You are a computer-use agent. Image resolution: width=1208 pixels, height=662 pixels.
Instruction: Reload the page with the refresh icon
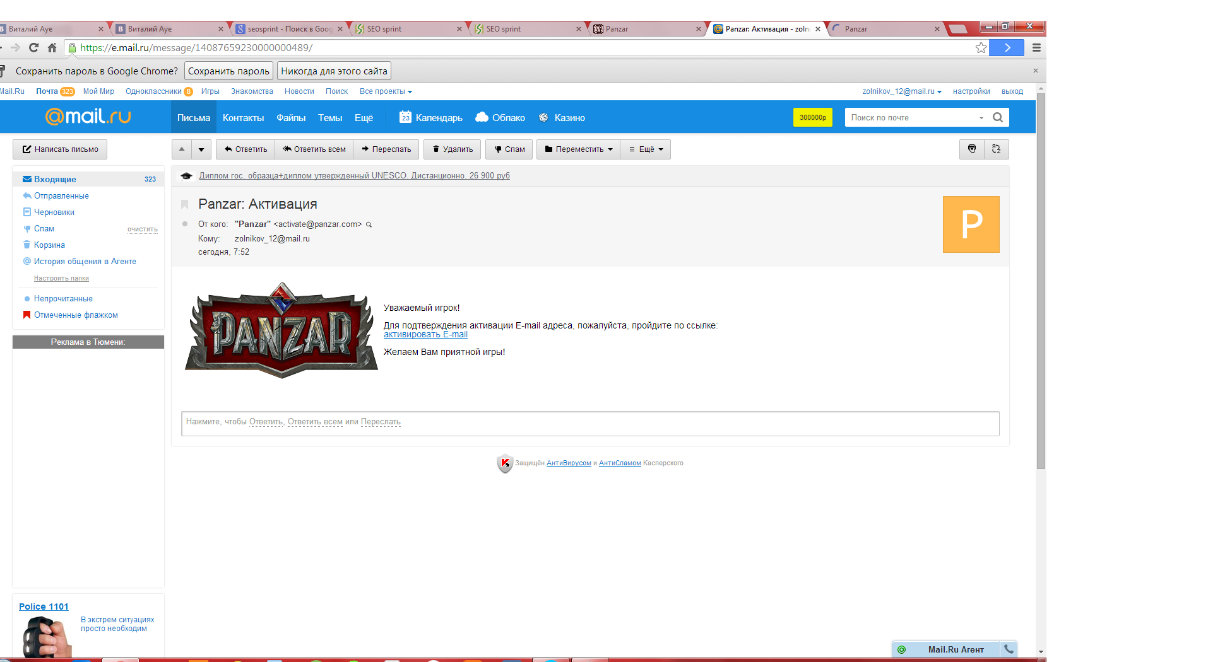tap(34, 47)
